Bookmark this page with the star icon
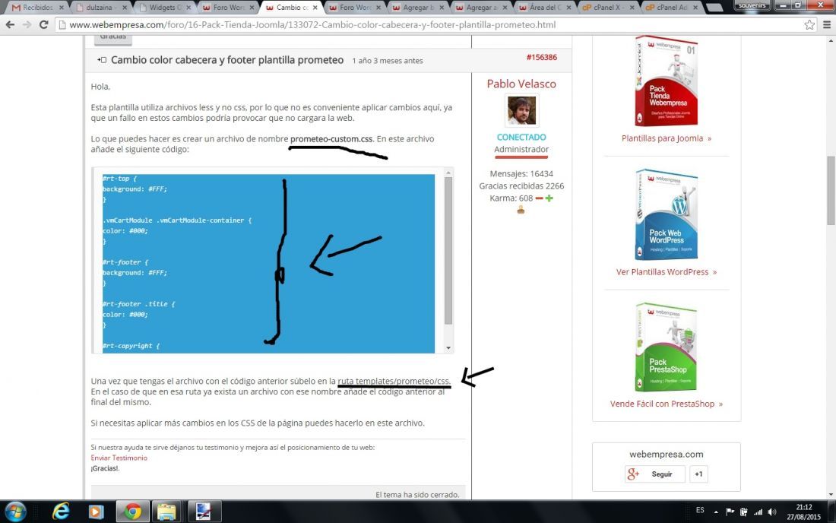 (x=809, y=24)
